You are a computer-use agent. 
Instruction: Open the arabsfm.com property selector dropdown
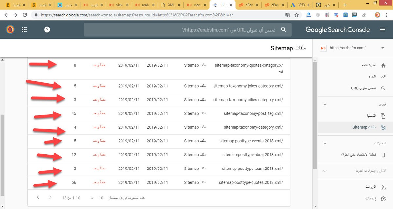coord(382,48)
